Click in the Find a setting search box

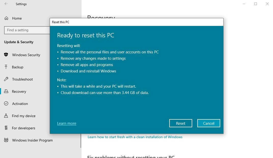click(27, 30)
